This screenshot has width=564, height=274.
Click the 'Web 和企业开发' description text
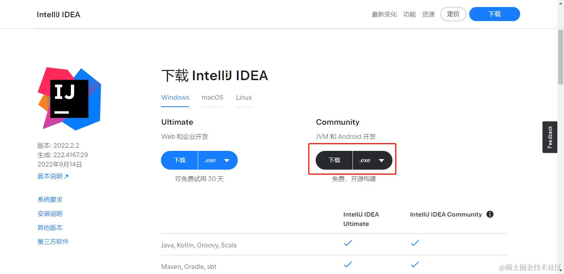coord(185,137)
